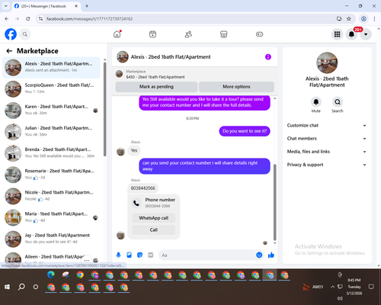The height and width of the screenshot is (305, 381).
Task: Close the Messenger tab
Action: (x=76, y=6)
